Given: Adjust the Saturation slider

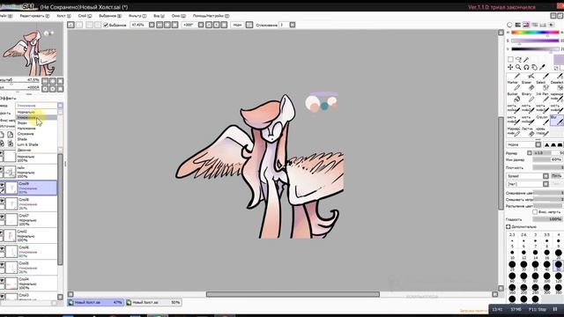Looking at the screenshot, I should click(535, 41).
